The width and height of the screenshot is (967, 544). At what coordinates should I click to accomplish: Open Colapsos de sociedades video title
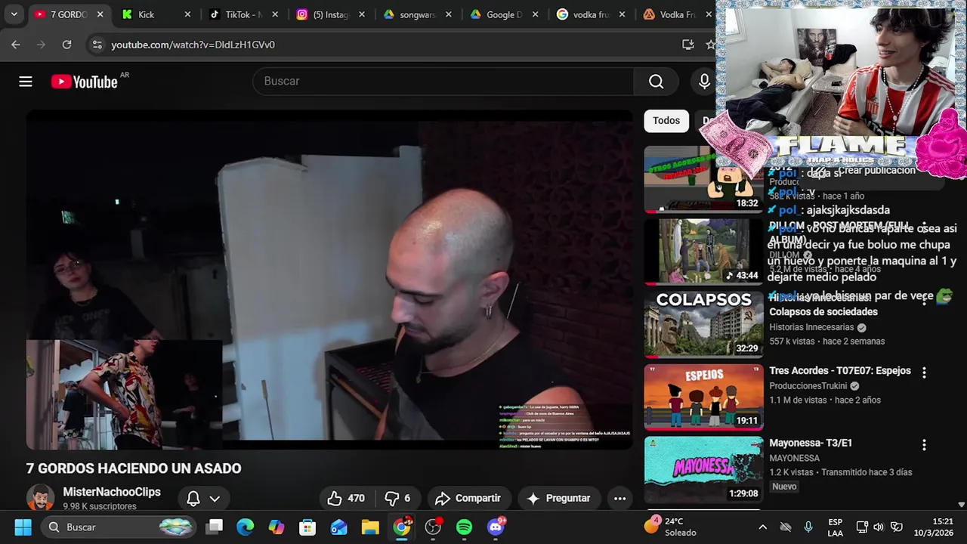823,312
